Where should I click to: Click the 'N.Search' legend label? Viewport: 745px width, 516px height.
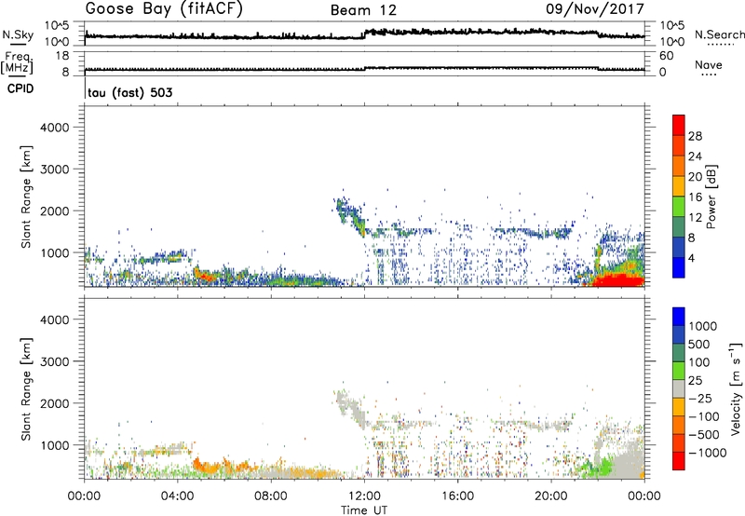pyautogui.click(x=719, y=34)
